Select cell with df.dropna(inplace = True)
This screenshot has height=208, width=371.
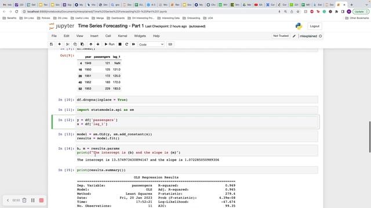click(197, 100)
